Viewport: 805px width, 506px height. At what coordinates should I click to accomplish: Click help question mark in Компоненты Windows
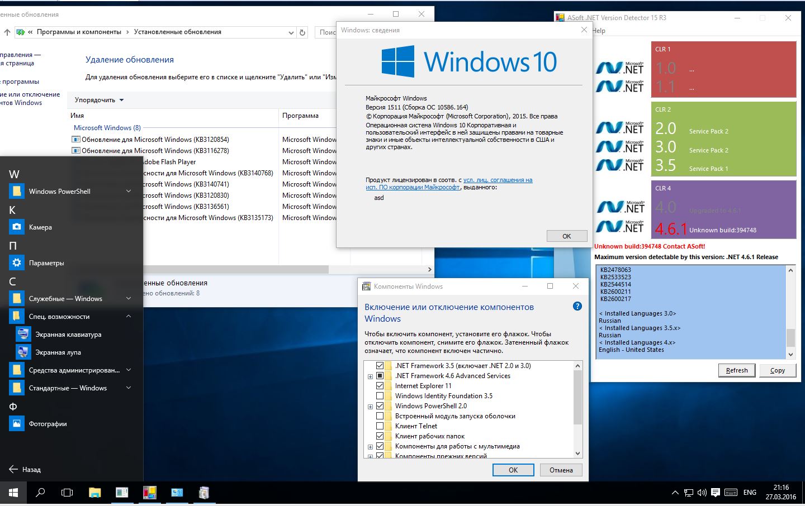577,306
